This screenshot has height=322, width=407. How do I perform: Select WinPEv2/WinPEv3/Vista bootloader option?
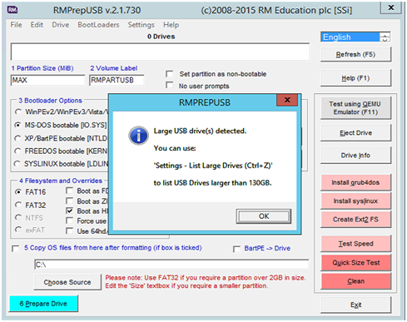pos(18,111)
